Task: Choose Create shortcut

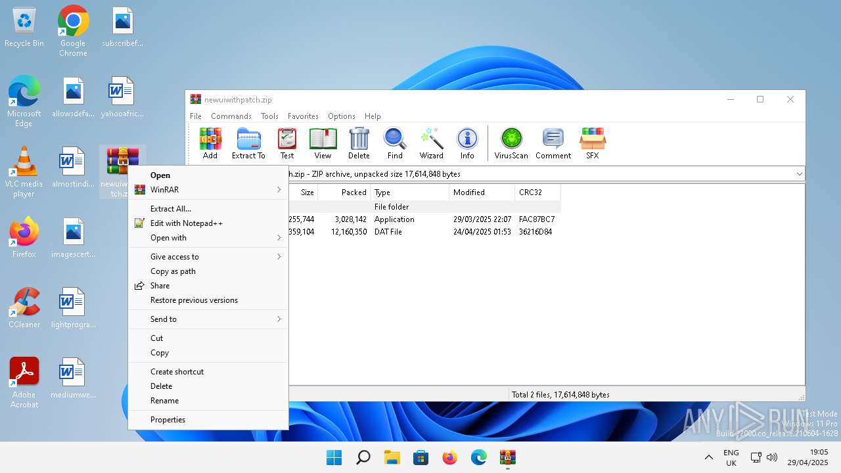Action: click(x=208, y=372)
